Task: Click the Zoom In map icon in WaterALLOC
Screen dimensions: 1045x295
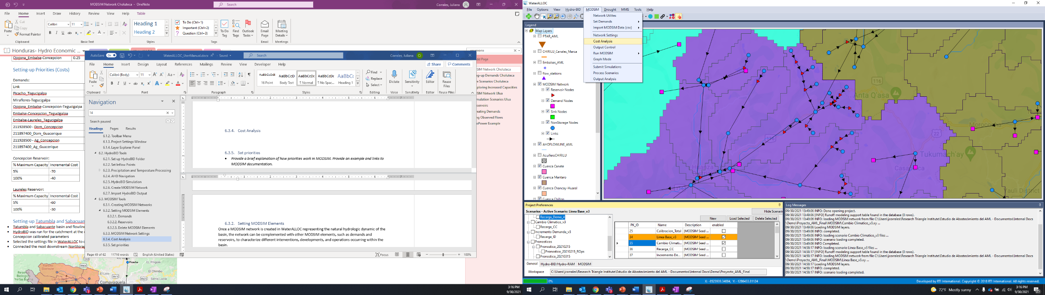Action: [x=550, y=17]
